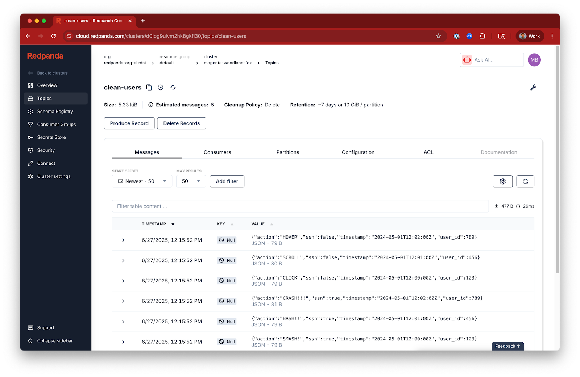
Task: Open Secrets Store
Action: pos(56,138)
